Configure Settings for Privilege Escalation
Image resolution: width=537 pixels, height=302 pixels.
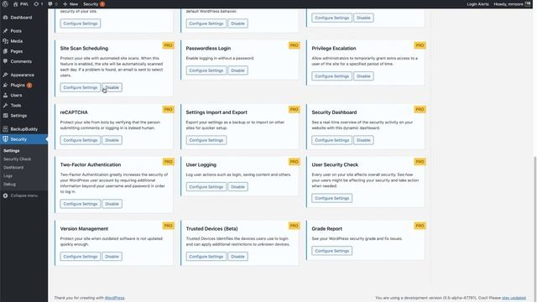332,76
